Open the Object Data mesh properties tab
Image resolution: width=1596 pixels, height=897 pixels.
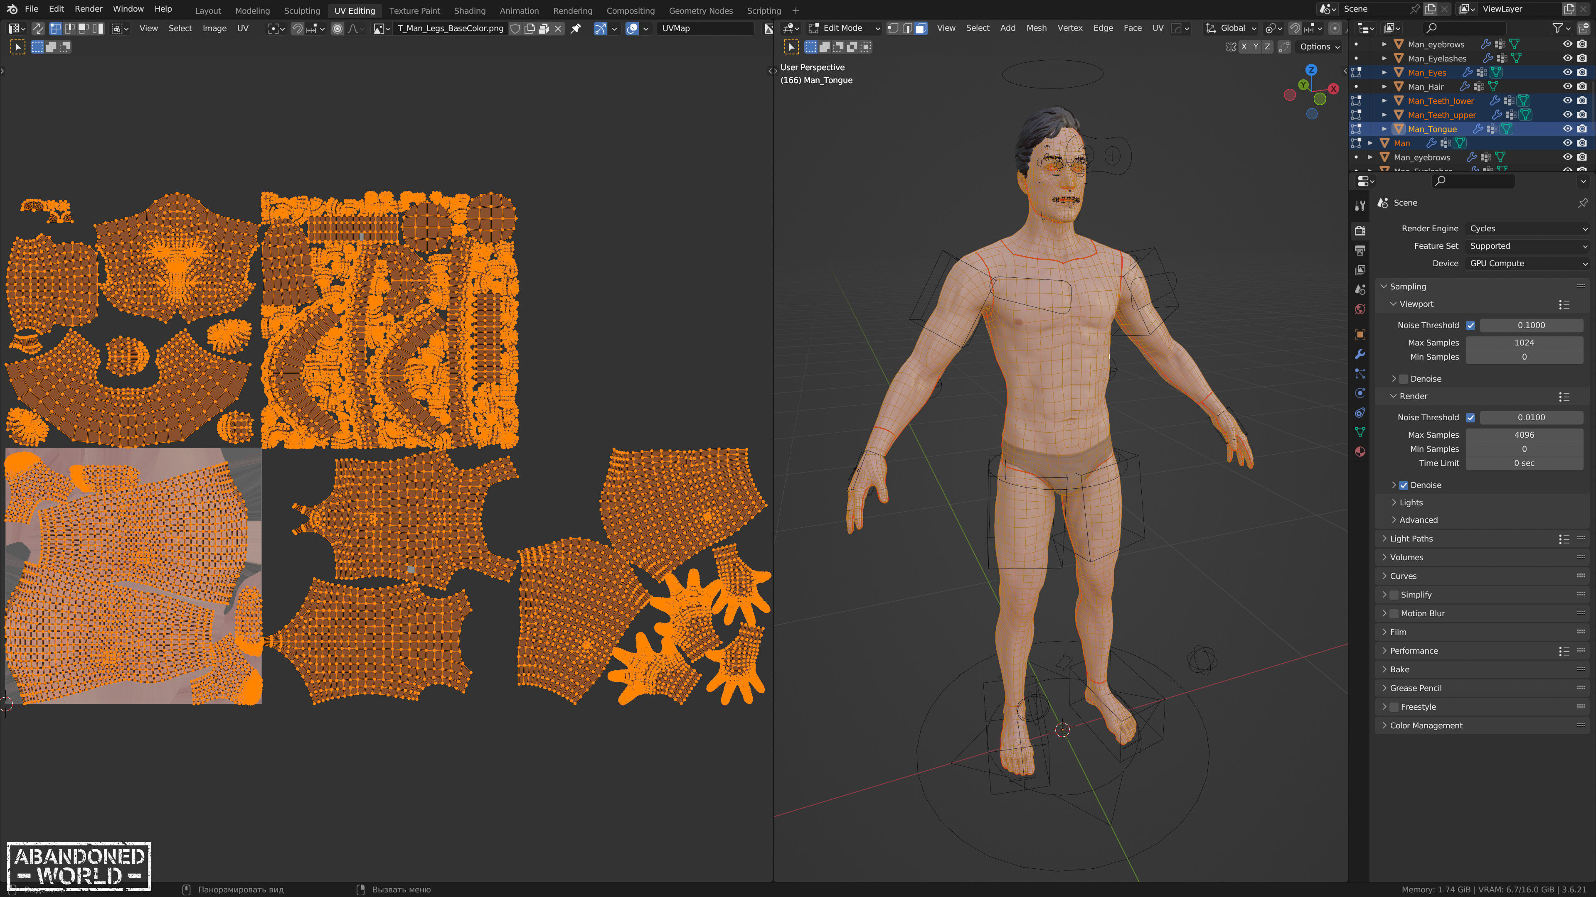pos(1360,432)
